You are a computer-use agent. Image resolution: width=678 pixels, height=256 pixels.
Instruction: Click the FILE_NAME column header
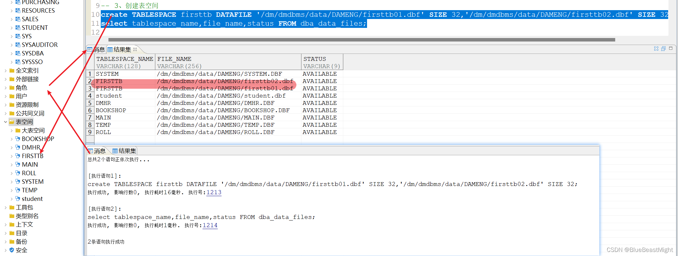(x=228, y=62)
